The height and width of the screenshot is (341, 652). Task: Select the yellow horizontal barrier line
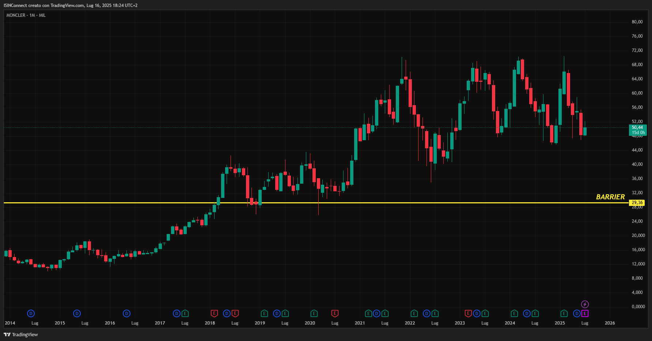316,203
